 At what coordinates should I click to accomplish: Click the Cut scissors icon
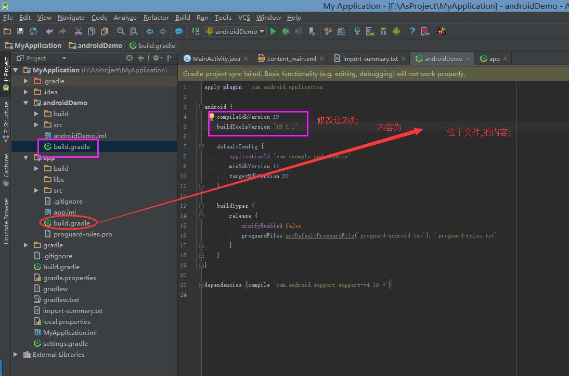tap(79, 32)
